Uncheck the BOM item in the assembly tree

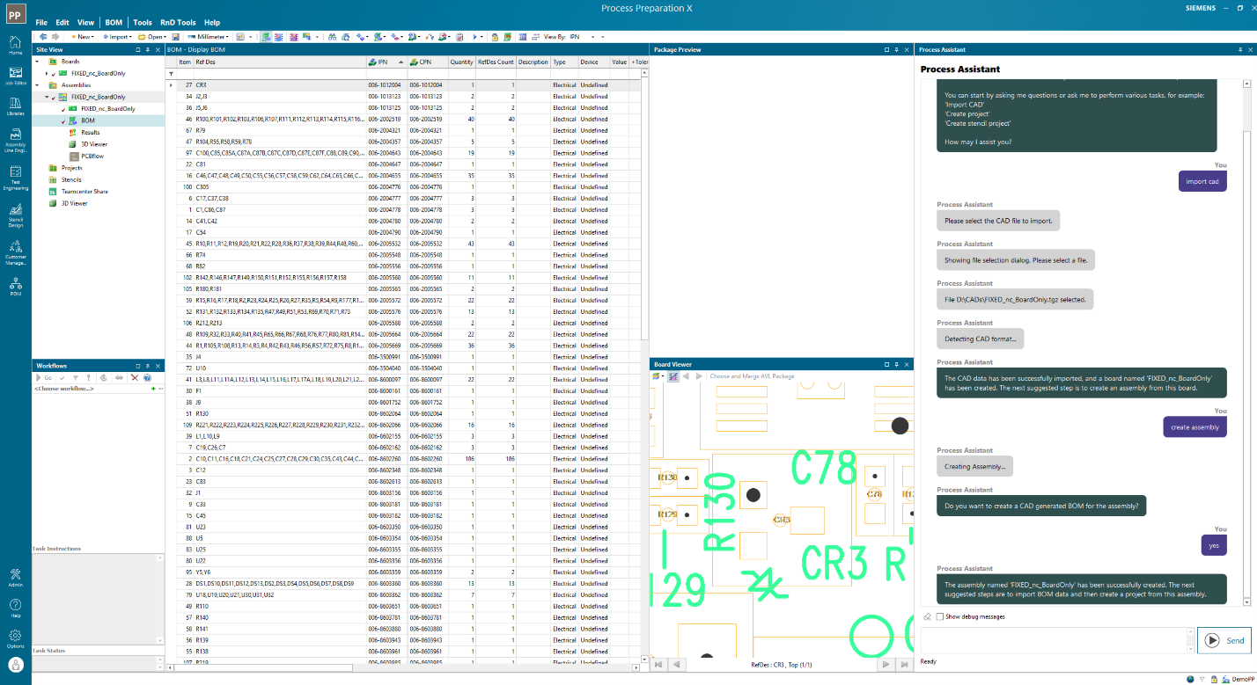pyautogui.click(x=63, y=120)
